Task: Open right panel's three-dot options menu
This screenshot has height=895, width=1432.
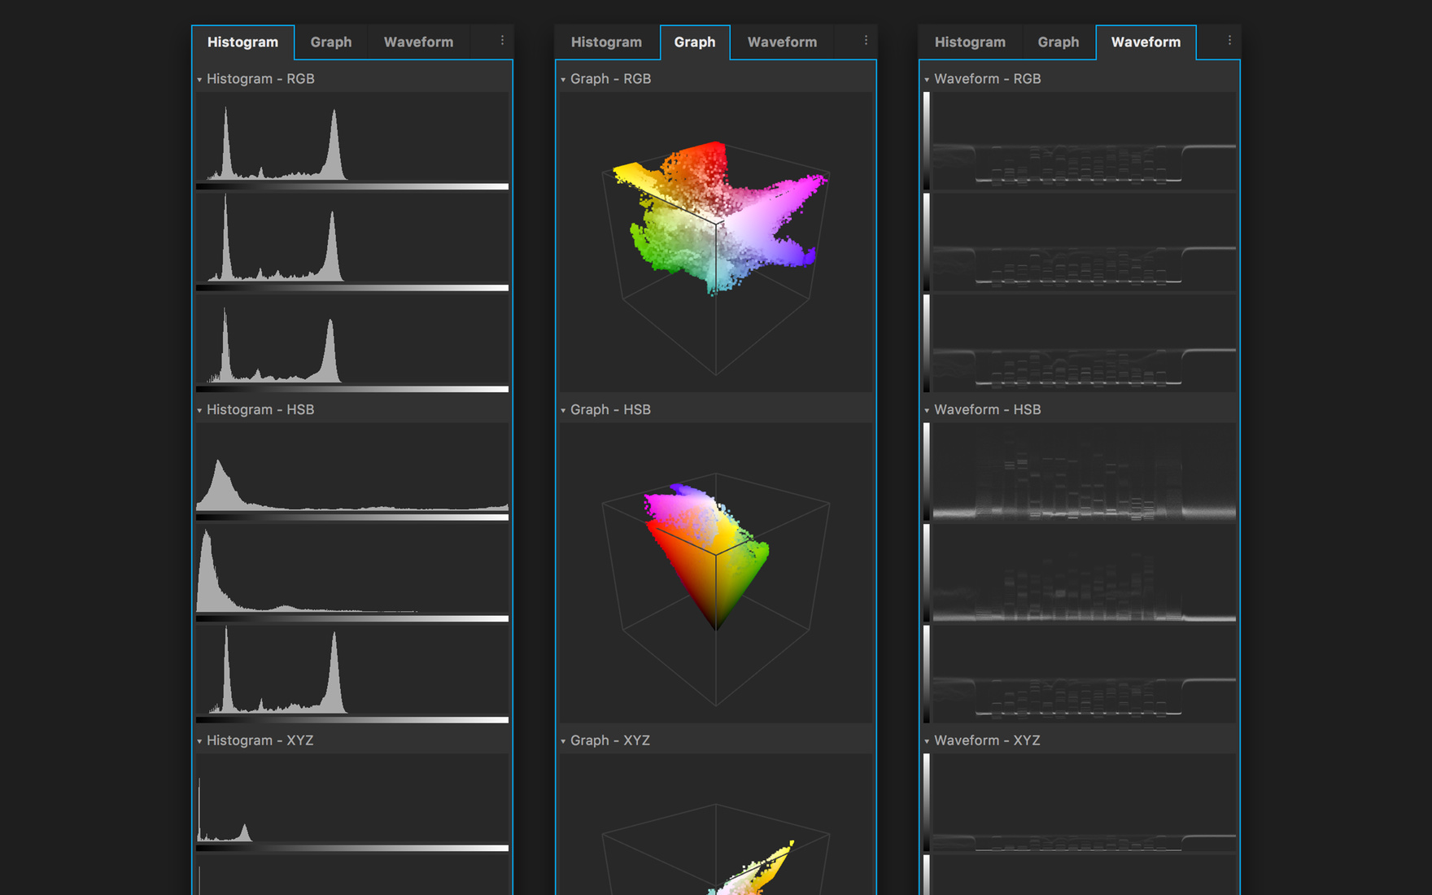Action: tap(1229, 41)
